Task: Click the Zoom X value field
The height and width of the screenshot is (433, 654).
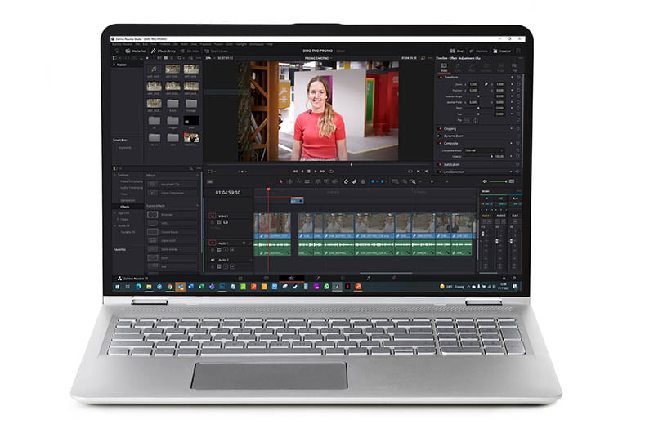Action: 473,84
